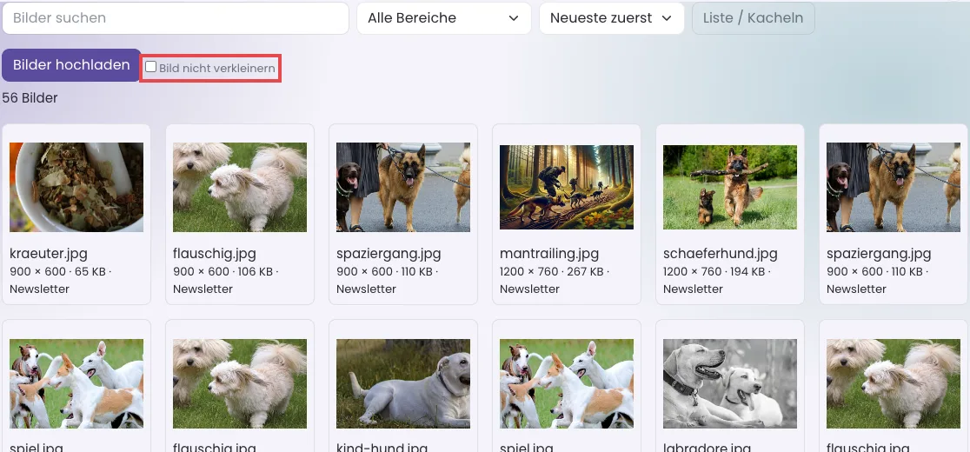The image size is (970, 452).
Task: Click the '1200 × 760 · 267 KB' details
Action: coord(551,271)
